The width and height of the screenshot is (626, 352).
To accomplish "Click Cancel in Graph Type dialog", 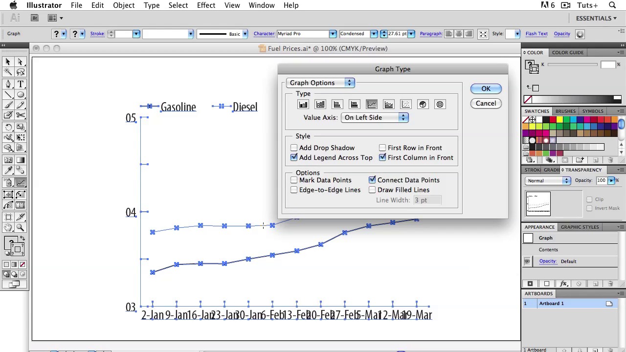I will [x=486, y=103].
